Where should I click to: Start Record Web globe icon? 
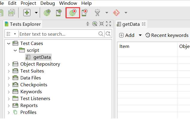tap(73, 13)
